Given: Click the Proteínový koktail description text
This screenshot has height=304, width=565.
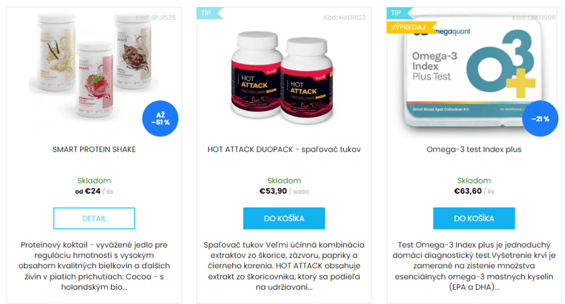Looking at the screenshot, I should [x=94, y=266].
